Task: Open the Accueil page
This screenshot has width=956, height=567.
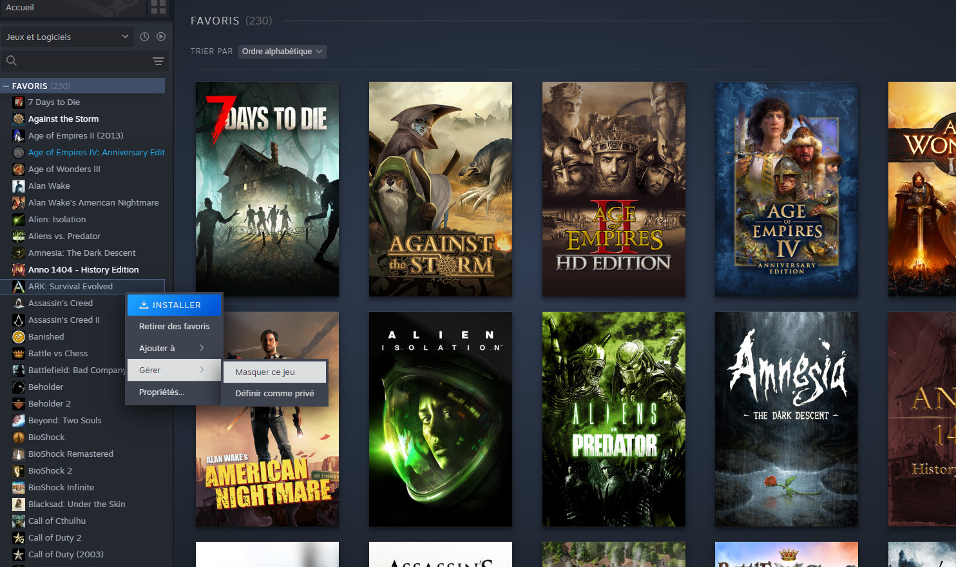Action: click(20, 7)
